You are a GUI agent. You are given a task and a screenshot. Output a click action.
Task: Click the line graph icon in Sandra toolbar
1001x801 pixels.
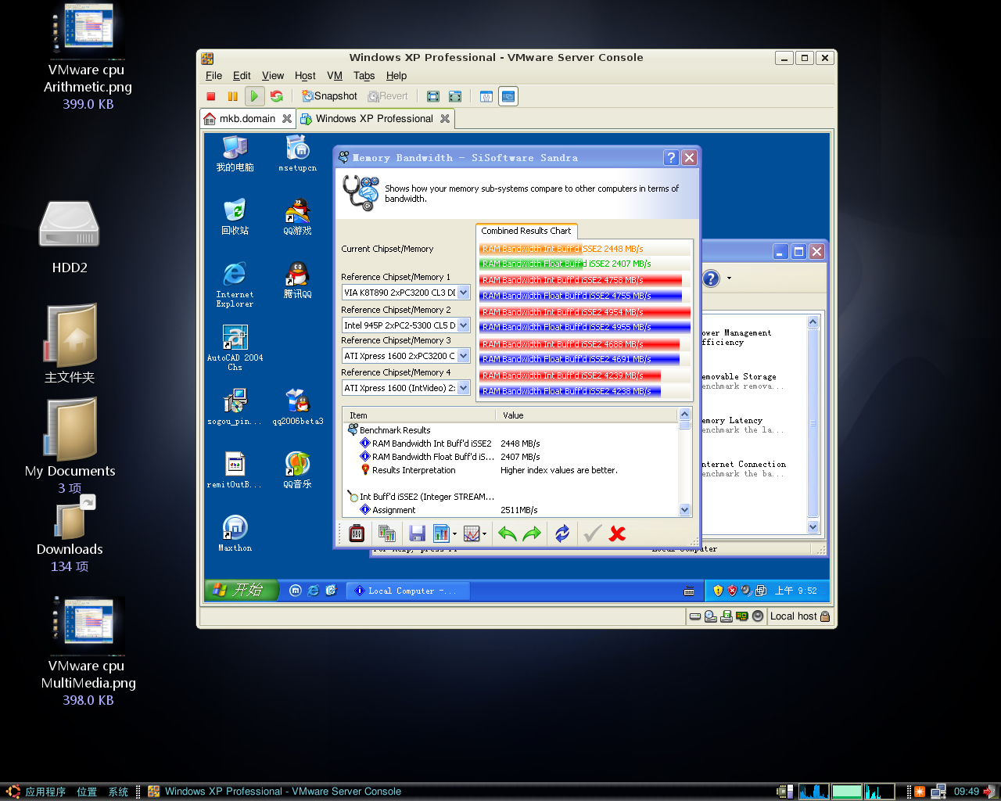point(472,533)
